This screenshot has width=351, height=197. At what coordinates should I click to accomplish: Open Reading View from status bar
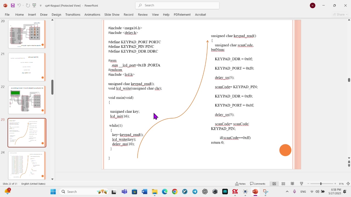coord(292,184)
